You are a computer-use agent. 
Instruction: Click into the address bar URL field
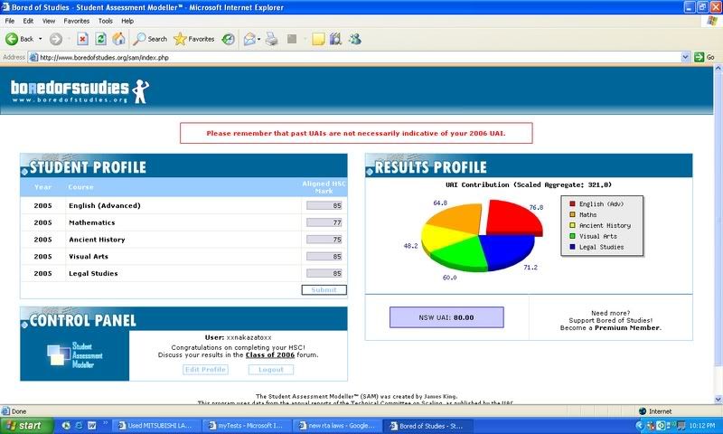tap(355, 57)
